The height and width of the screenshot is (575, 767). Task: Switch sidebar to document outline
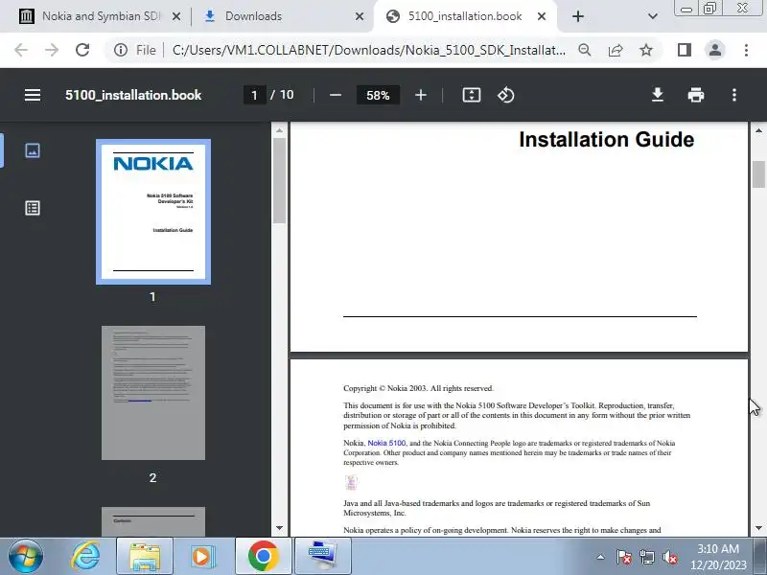[33, 208]
